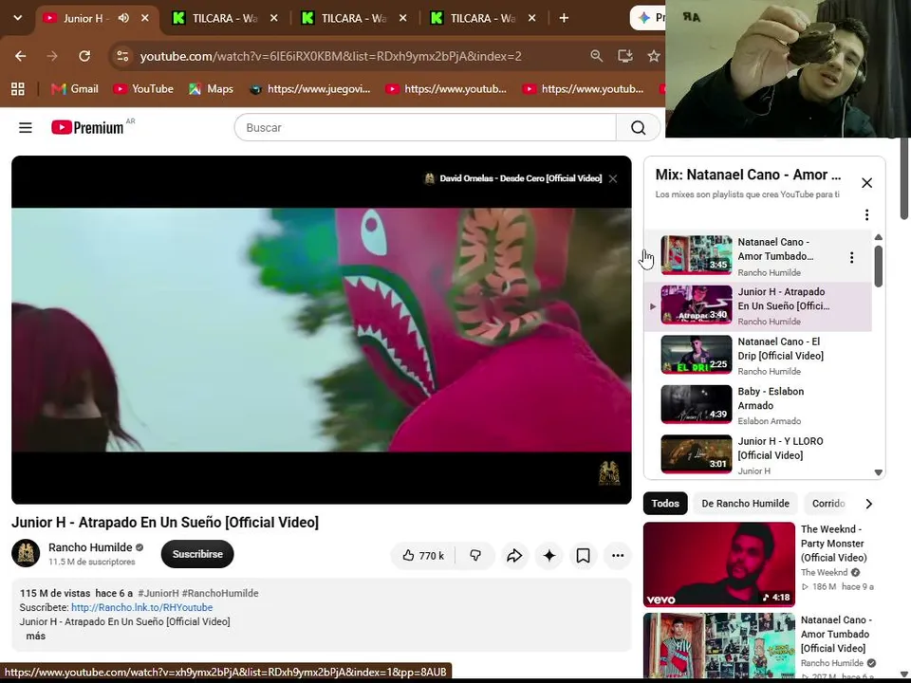
Task: Open the Rancho.lnk.to/RHYoutube link
Action: coord(141,607)
